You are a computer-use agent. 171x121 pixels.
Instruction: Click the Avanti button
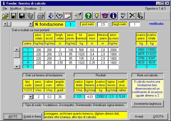click(x=139, y=116)
